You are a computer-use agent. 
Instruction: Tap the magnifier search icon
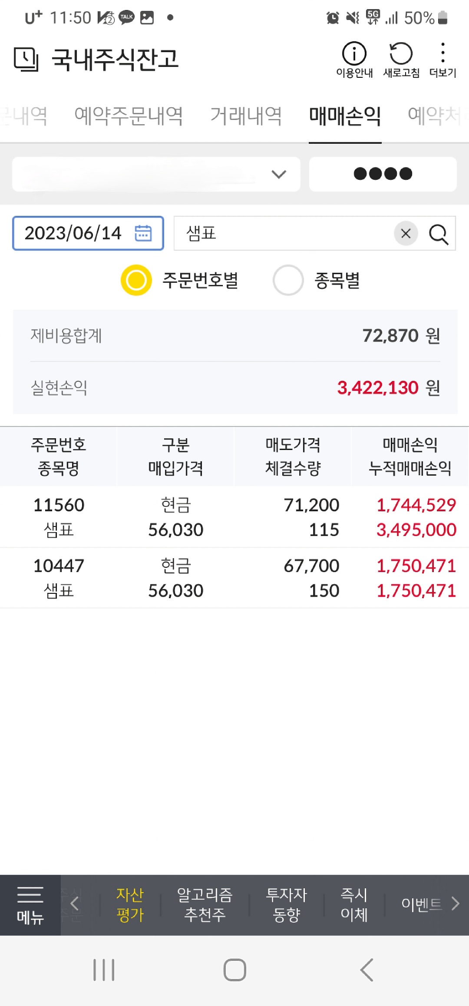439,234
